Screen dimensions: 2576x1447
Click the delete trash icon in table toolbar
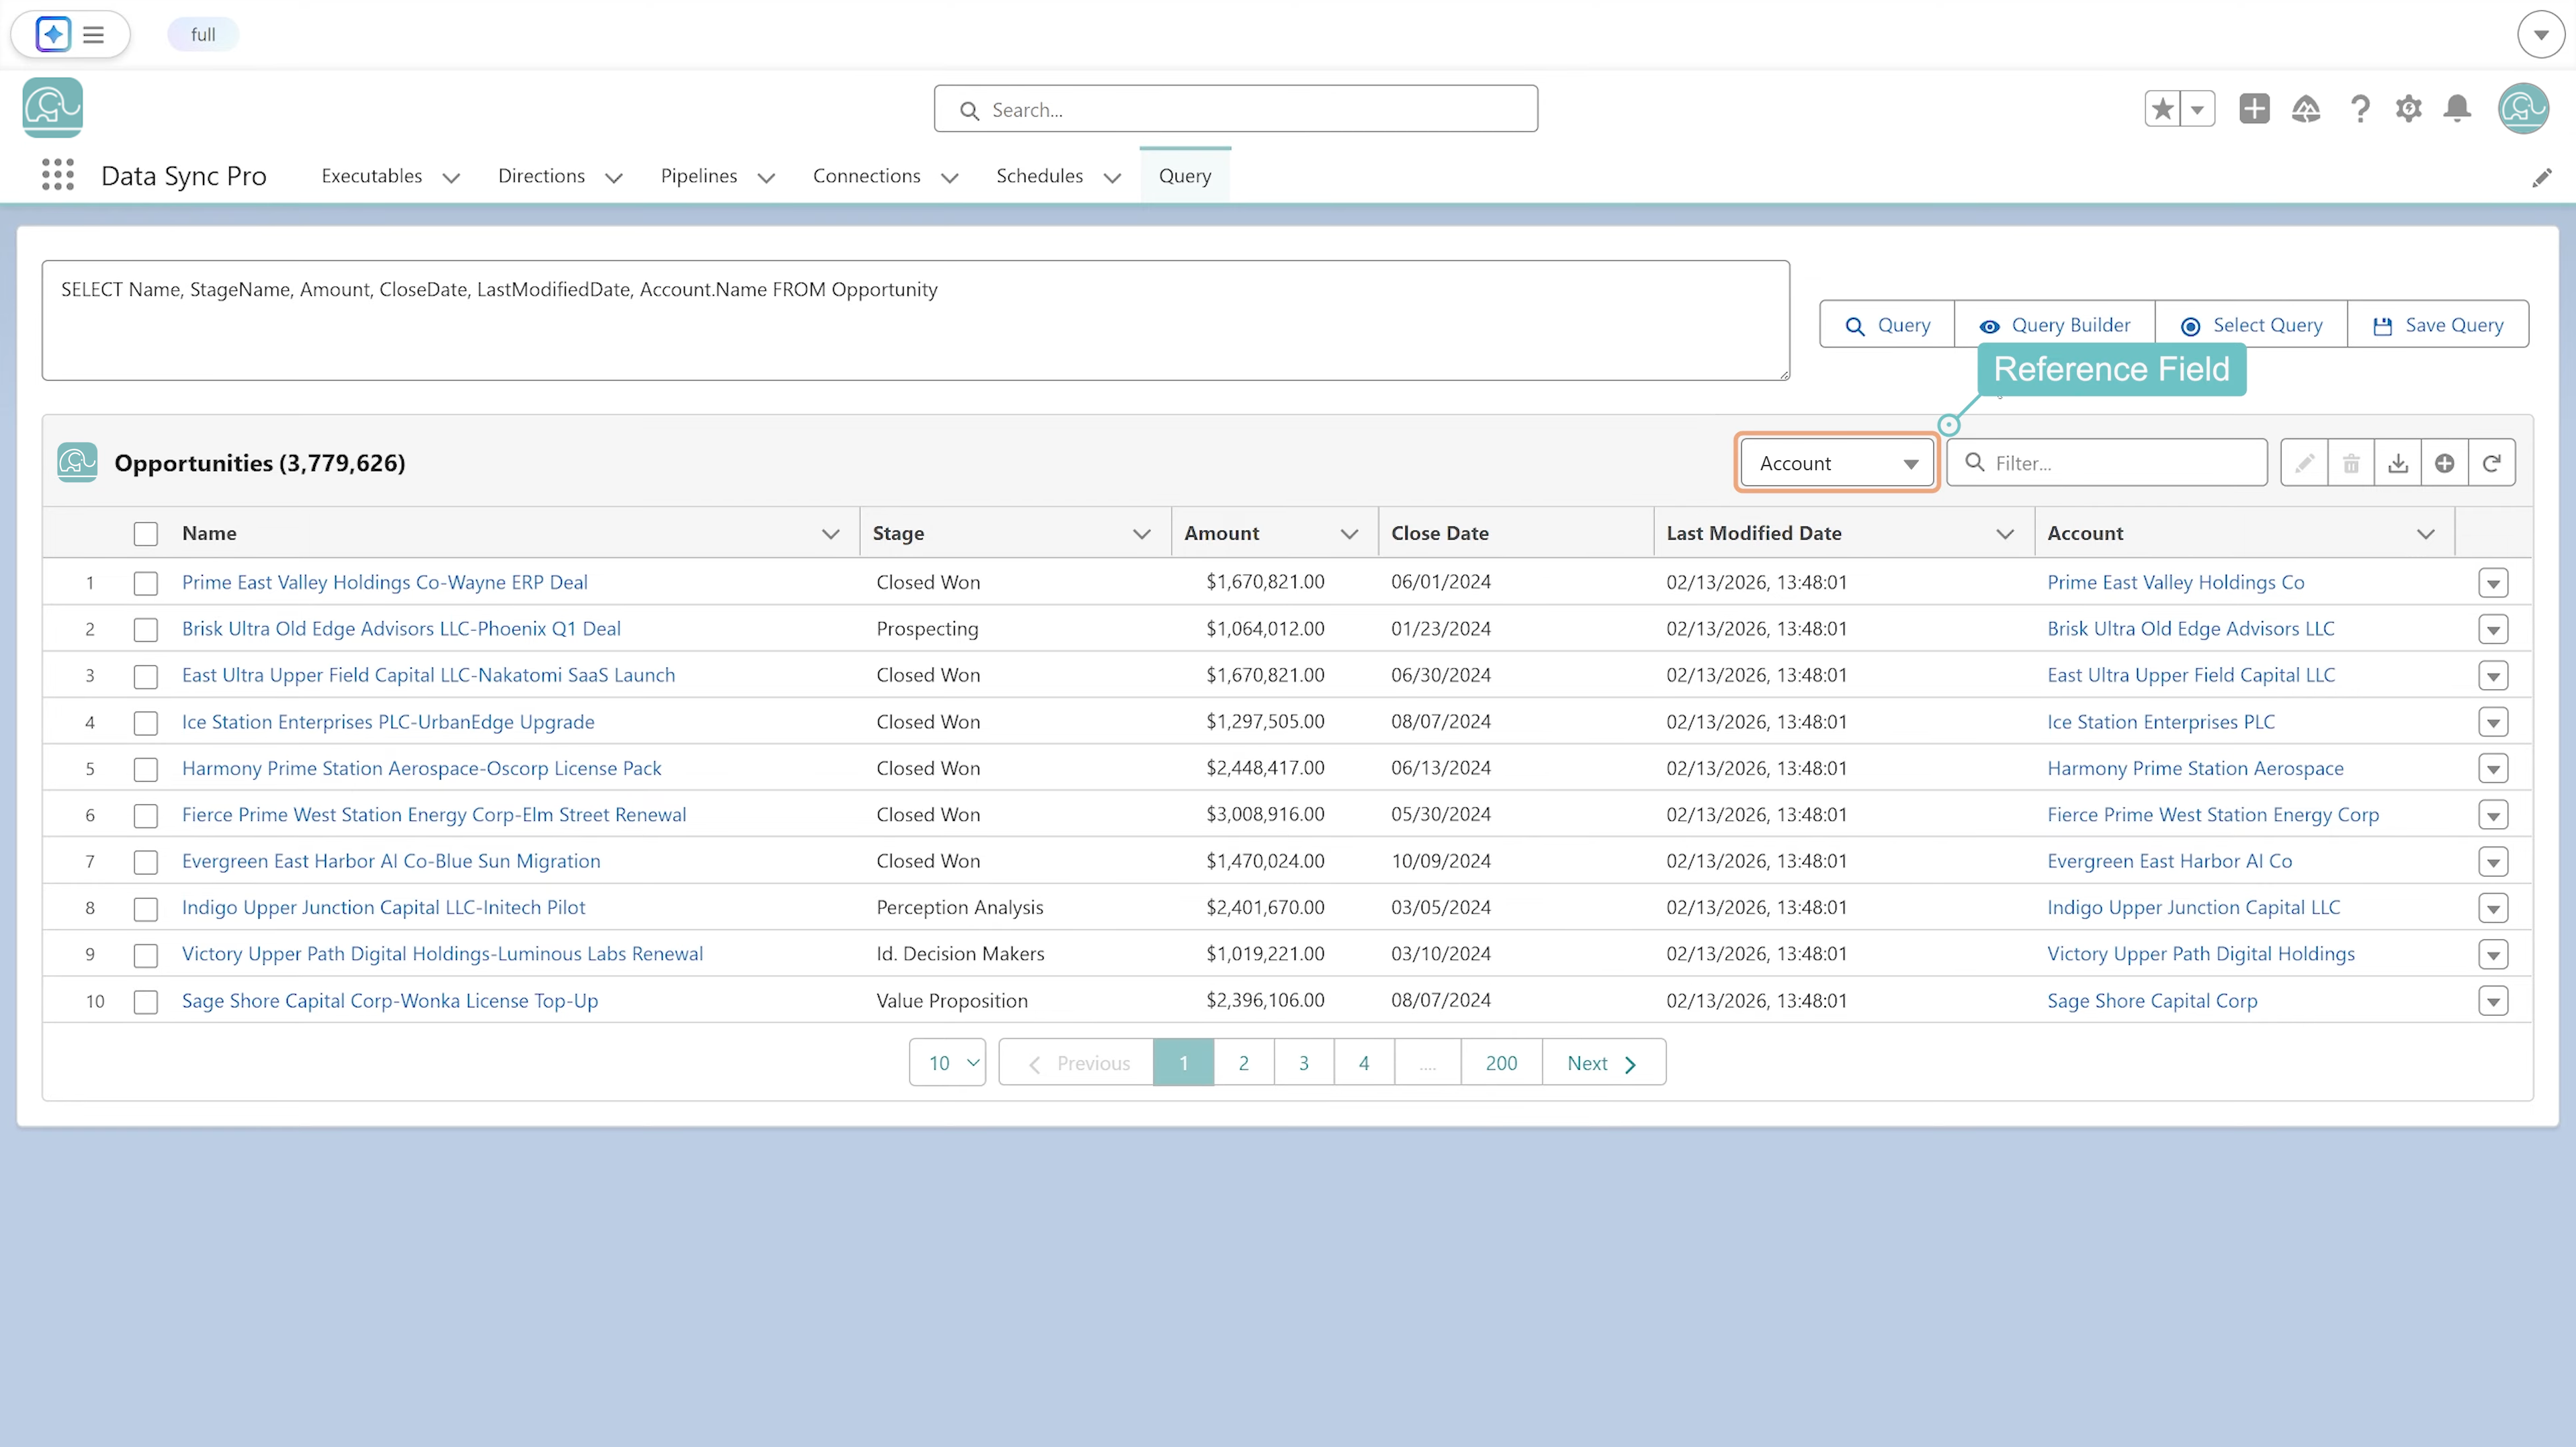(x=2351, y=463)
